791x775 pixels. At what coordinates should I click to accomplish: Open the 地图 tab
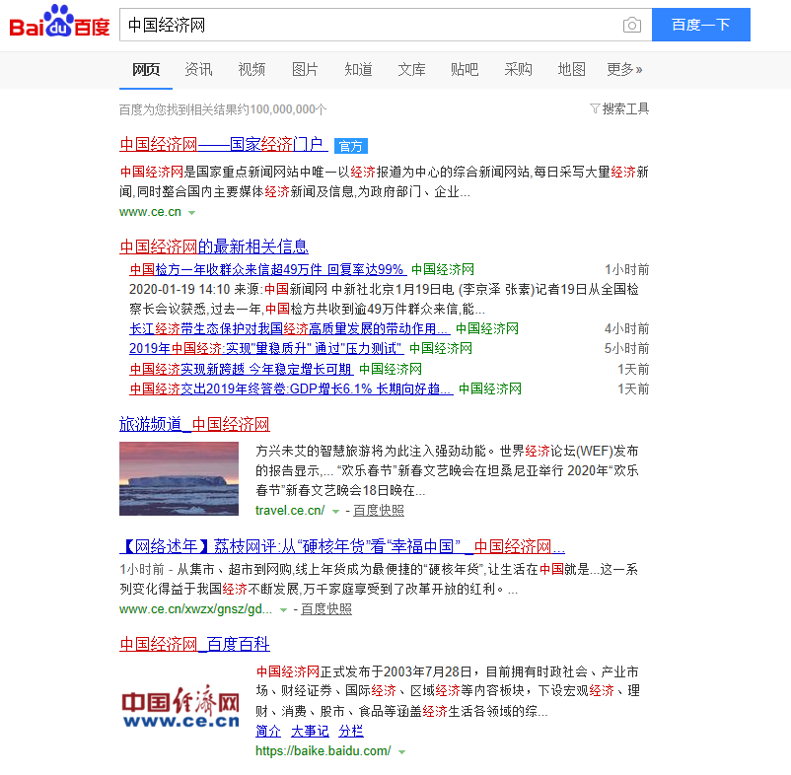coord(571,69)
